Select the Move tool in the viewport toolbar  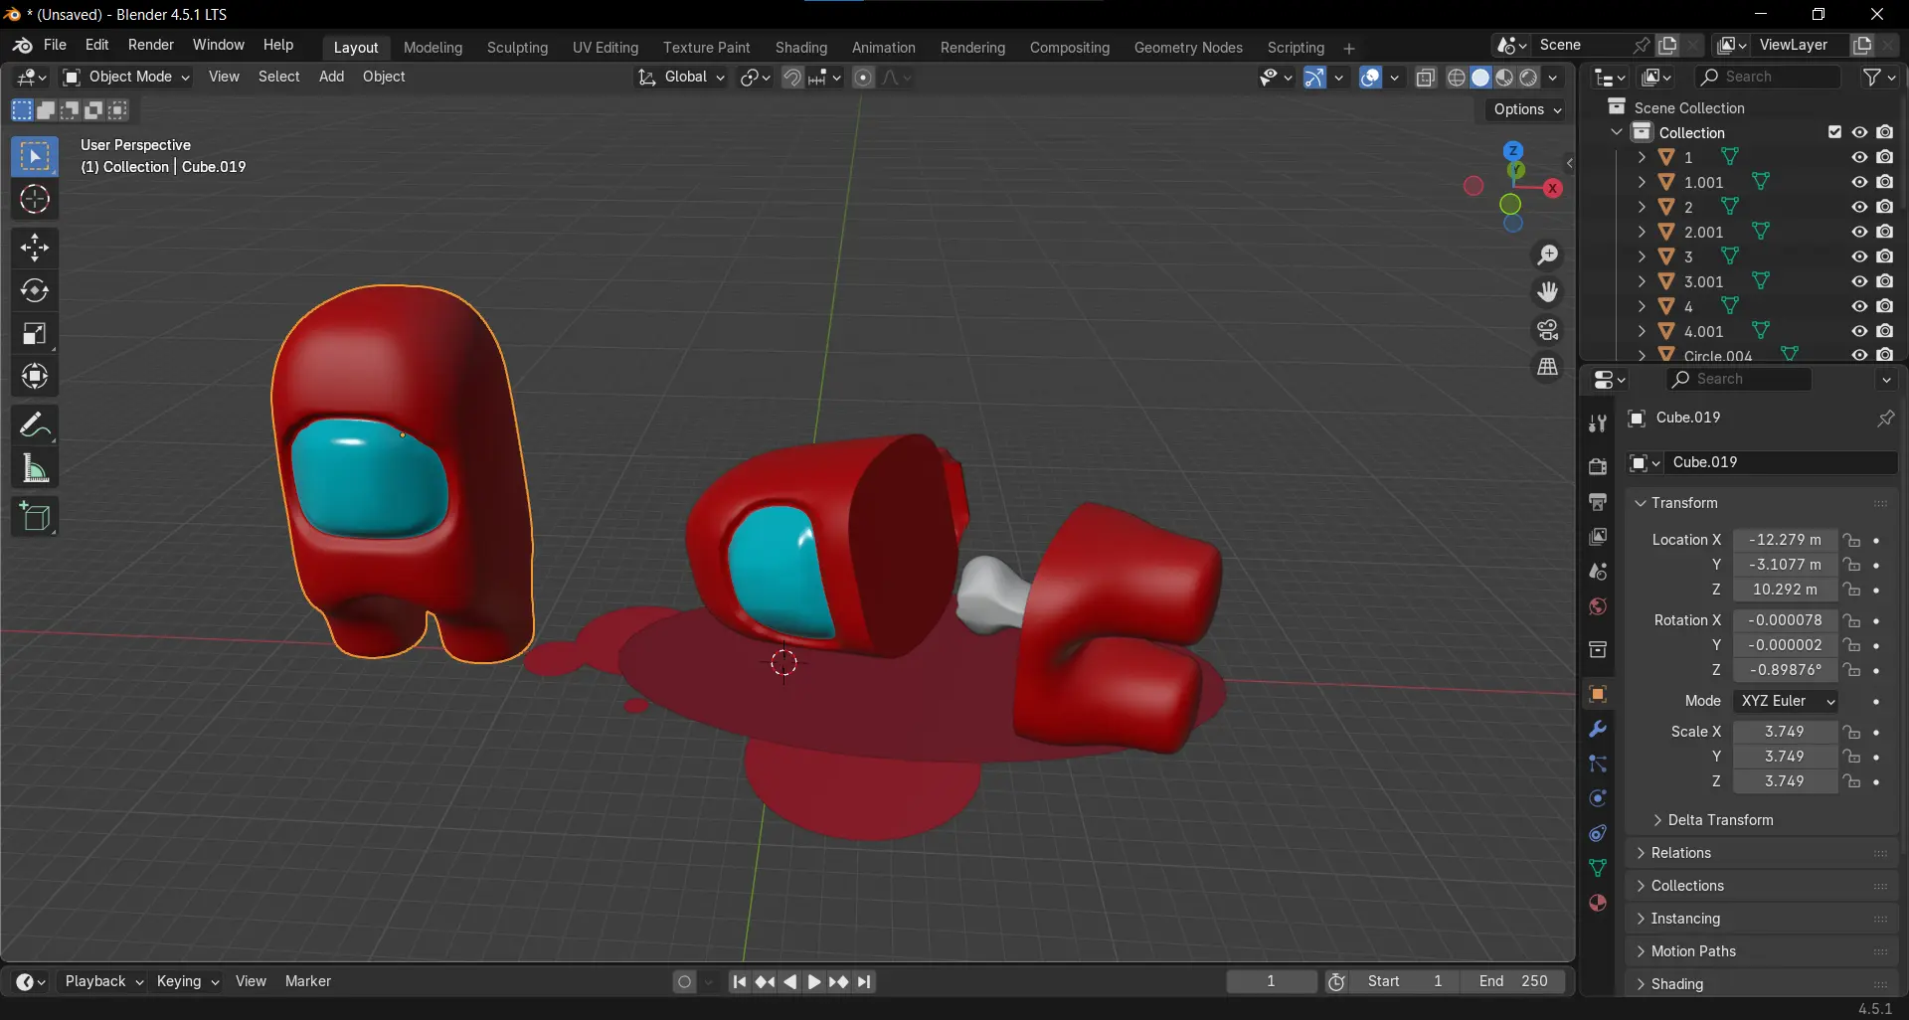pos(35,247)
